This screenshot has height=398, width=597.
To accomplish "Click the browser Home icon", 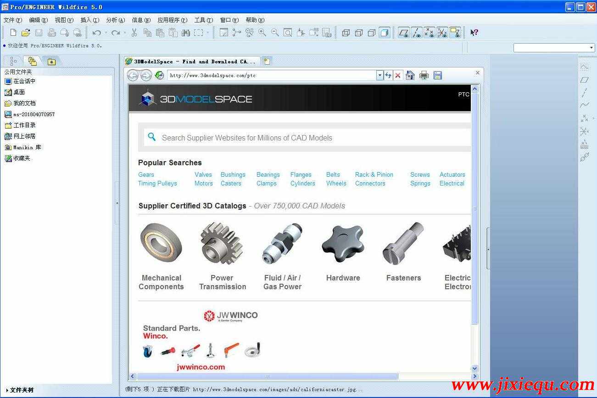I will 410,75.
